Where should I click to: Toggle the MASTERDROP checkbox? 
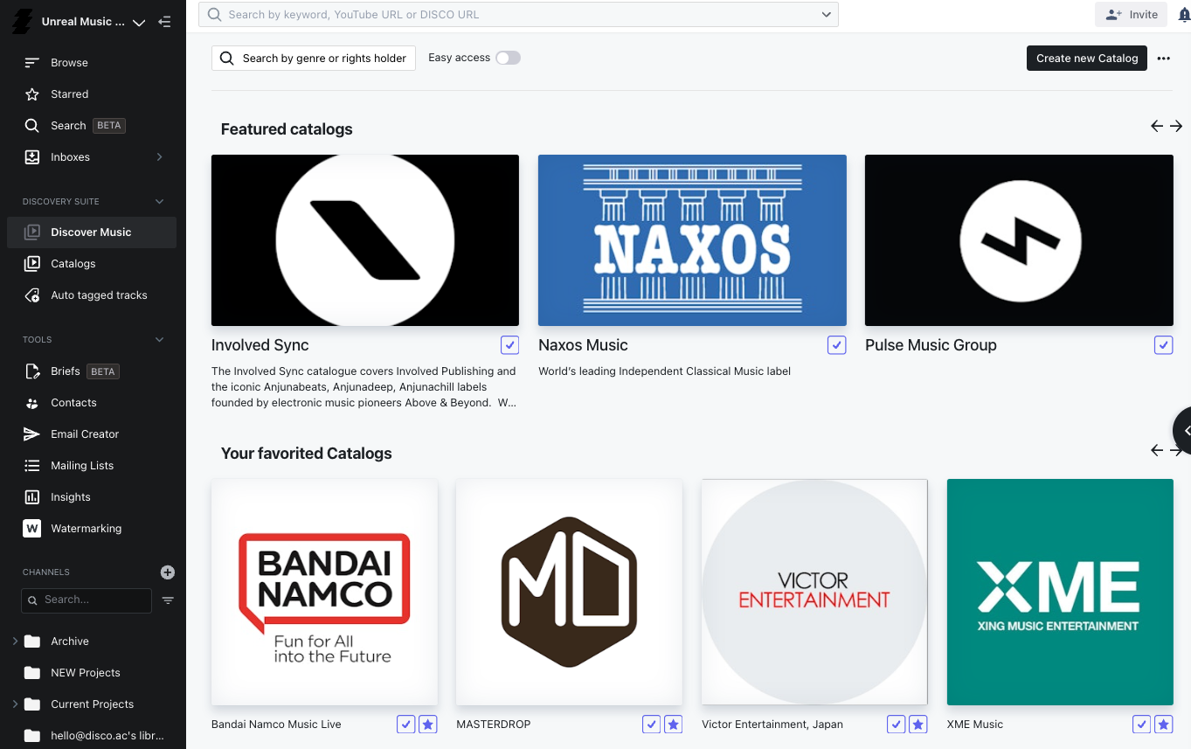click(651, 725)
